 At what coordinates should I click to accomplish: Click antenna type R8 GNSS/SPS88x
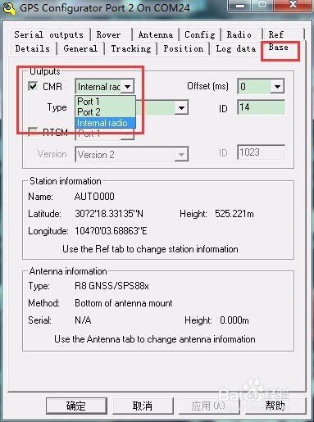point(111,286)
